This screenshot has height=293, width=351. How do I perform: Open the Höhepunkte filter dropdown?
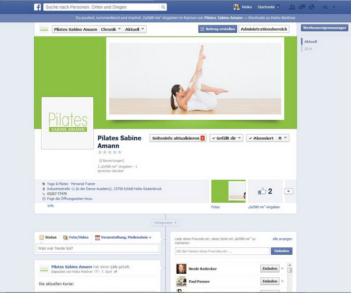point(165,223)
